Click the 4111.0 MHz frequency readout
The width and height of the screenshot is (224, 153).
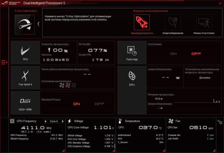click(x=36, y=128)
